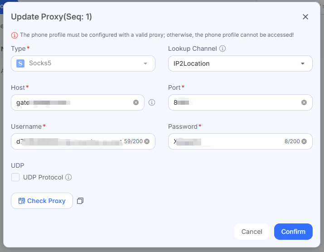The height and width of the screenshot is (252, 324).
Task: Click the Update Proxy(Seq: 1) title
Action: coord(52,17)
